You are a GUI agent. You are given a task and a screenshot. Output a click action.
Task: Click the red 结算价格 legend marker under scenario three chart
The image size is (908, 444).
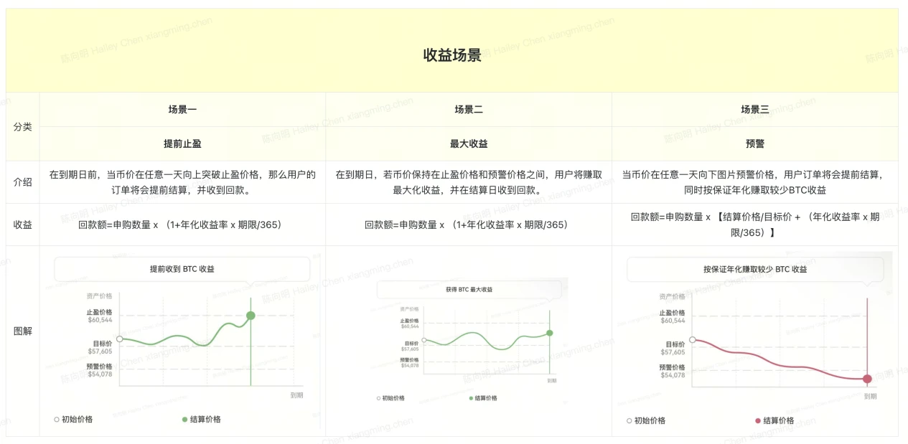[757, 421]
